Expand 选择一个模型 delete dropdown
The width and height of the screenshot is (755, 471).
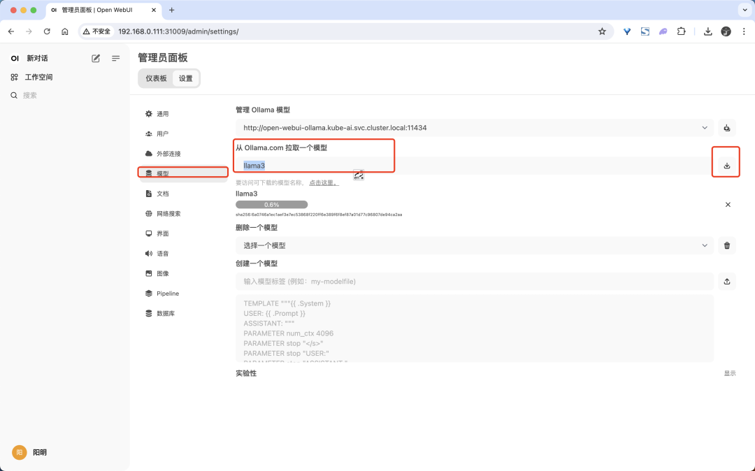point(474,245)
